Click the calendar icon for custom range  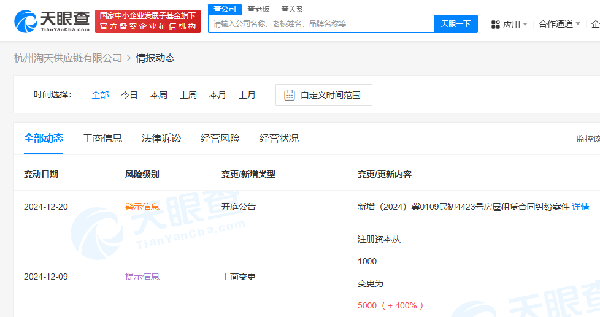tap(290, 95)
